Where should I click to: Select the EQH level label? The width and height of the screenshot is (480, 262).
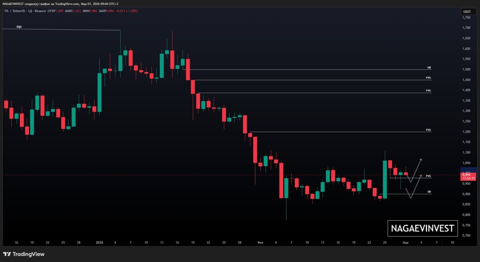point(19,27)
